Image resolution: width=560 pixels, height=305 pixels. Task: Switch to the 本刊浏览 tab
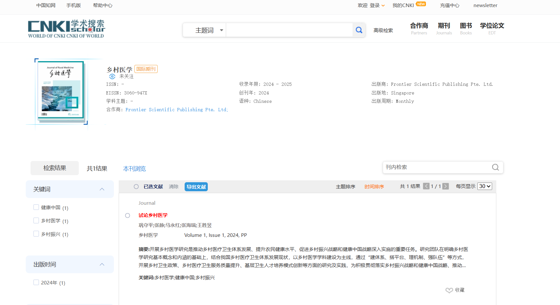[x=134, y=169]
